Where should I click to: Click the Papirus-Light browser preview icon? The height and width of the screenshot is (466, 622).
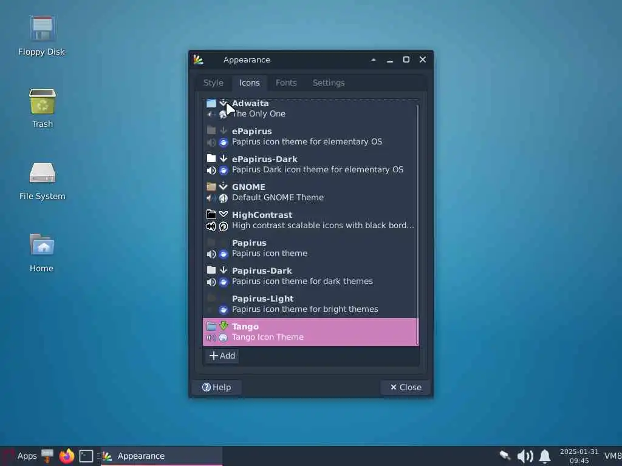pyautogui.click(x=224, y=310)
